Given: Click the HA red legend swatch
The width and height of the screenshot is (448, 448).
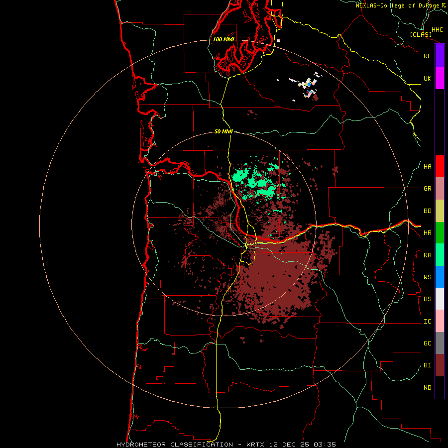Looking at the screenshot, I should (x=440, y=166).
